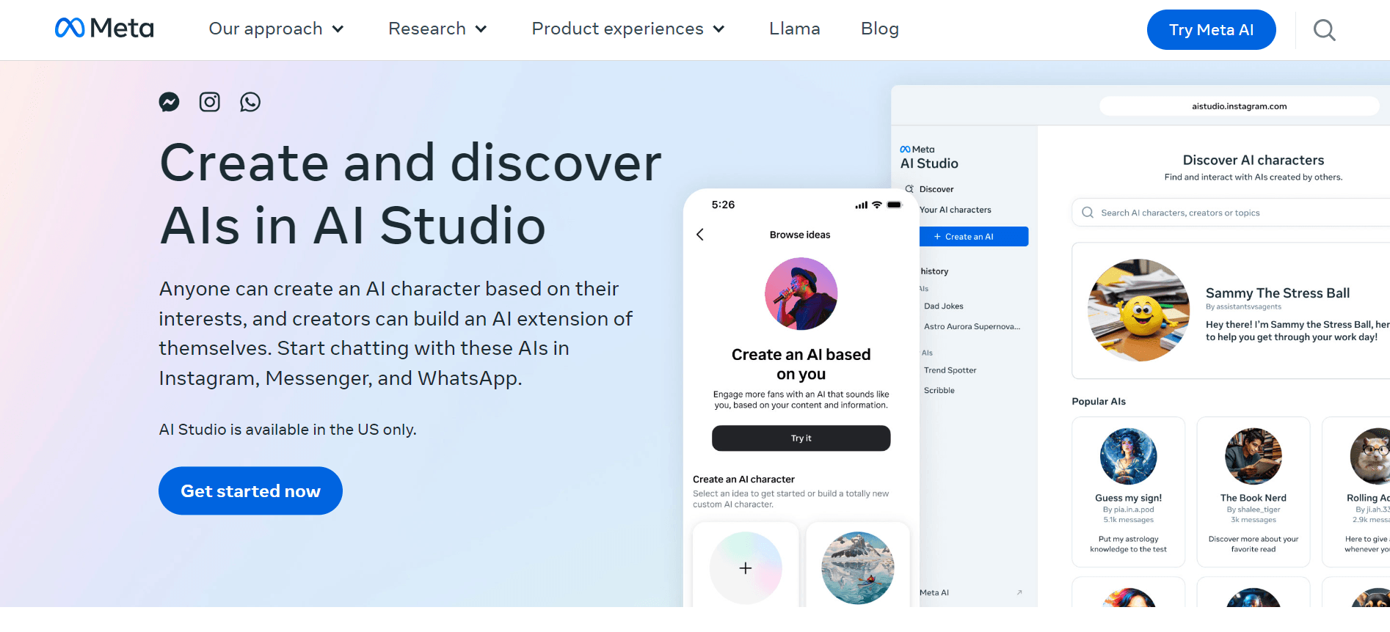The image size is (1390, 632).
Task: Select Your AI characters in sidebar
Action: [956, 210]
